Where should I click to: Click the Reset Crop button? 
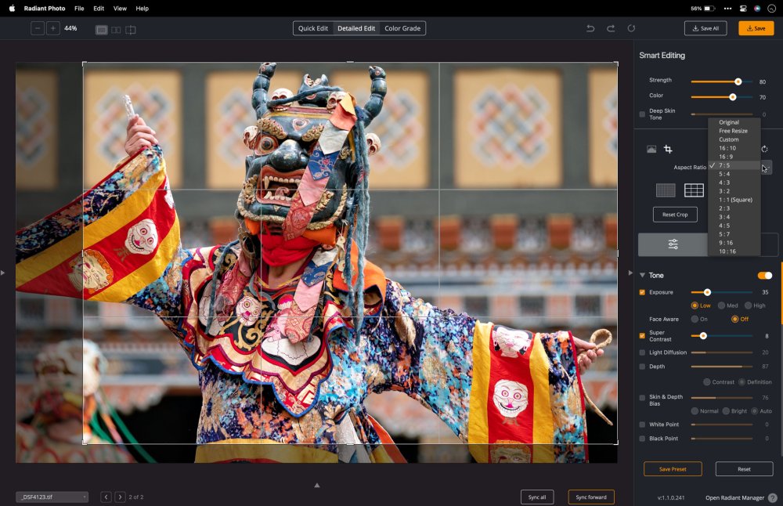pos(674,215)
